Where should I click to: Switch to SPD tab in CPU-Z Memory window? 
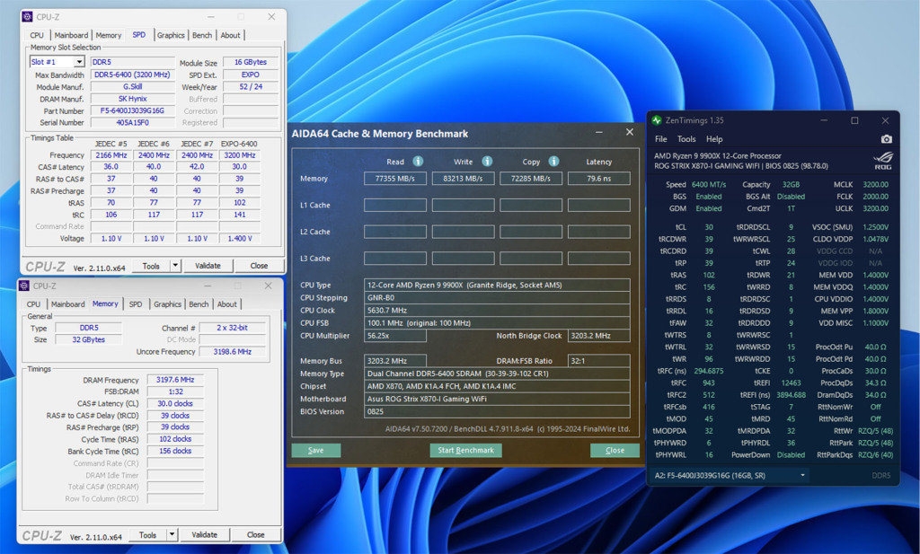[136, 304]
